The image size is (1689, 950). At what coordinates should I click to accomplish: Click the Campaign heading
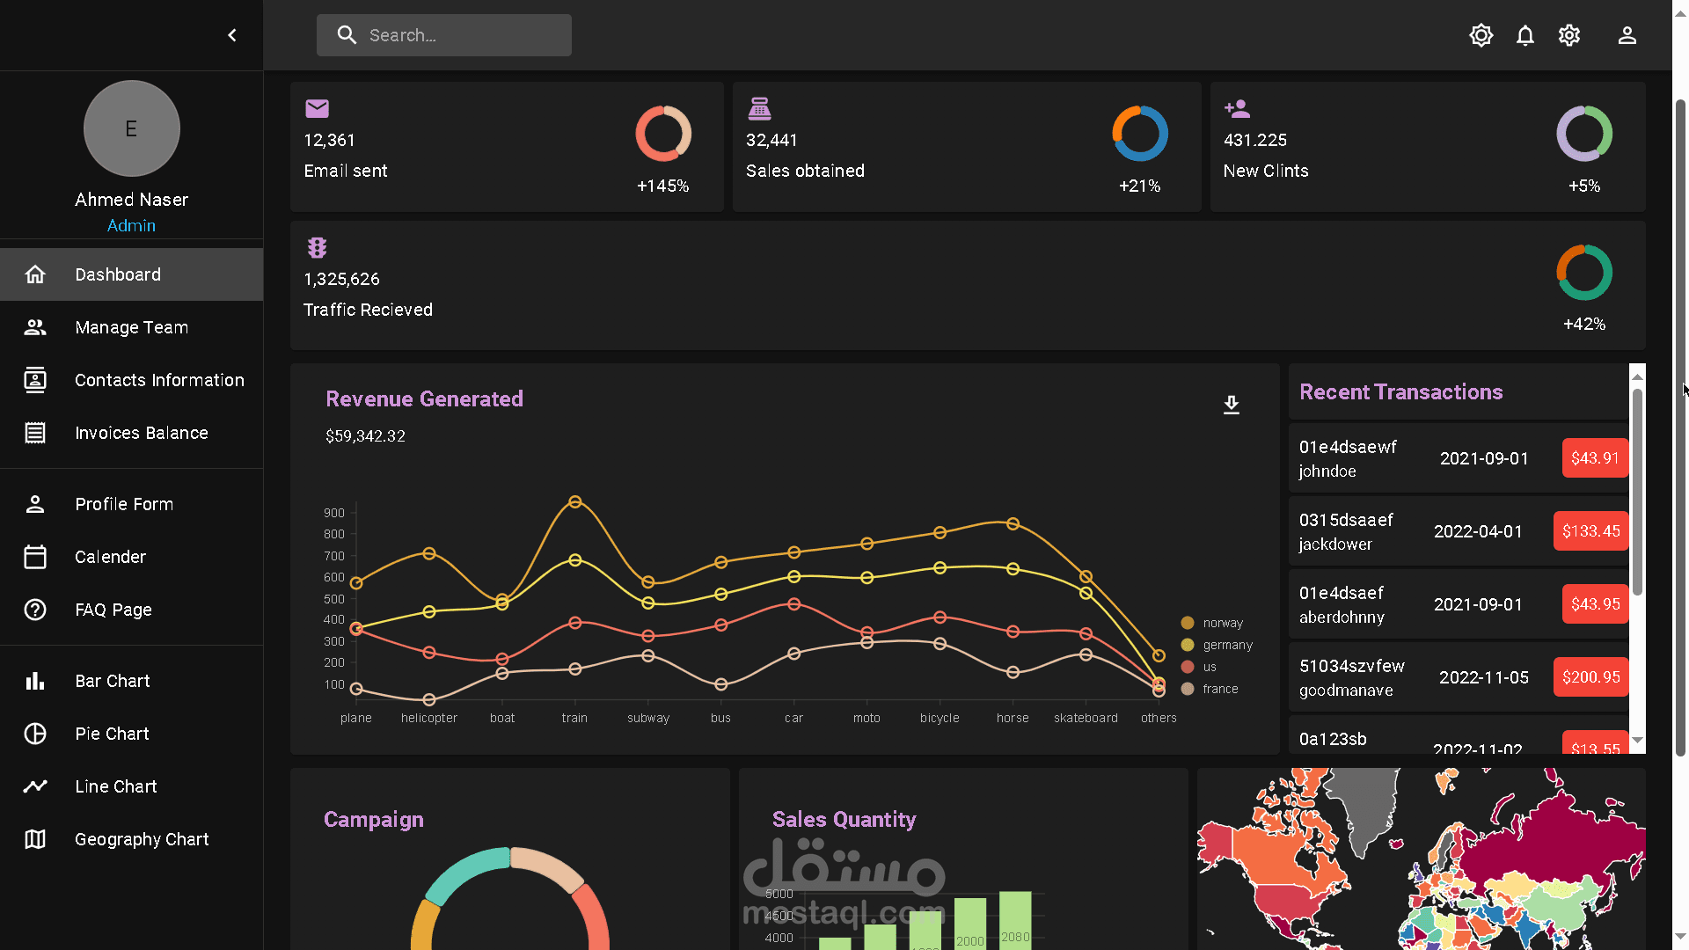point(373,819)
